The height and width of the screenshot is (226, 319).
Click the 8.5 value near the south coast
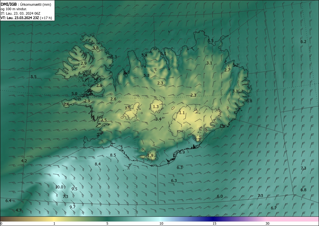coord(113,155)
